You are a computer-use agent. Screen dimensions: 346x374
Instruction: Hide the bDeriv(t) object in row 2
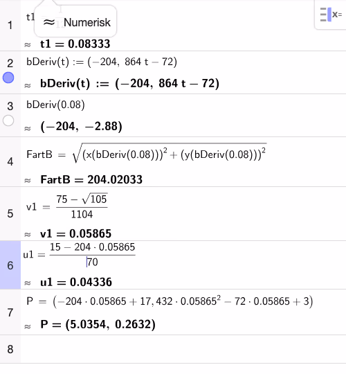(8, 78)
